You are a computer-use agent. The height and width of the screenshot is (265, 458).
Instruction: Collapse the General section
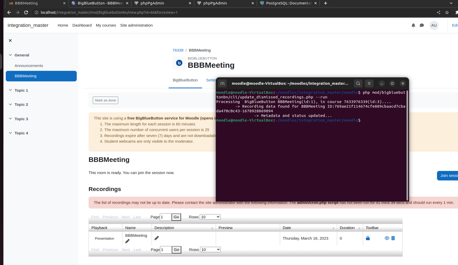click(x=11, y=55)
